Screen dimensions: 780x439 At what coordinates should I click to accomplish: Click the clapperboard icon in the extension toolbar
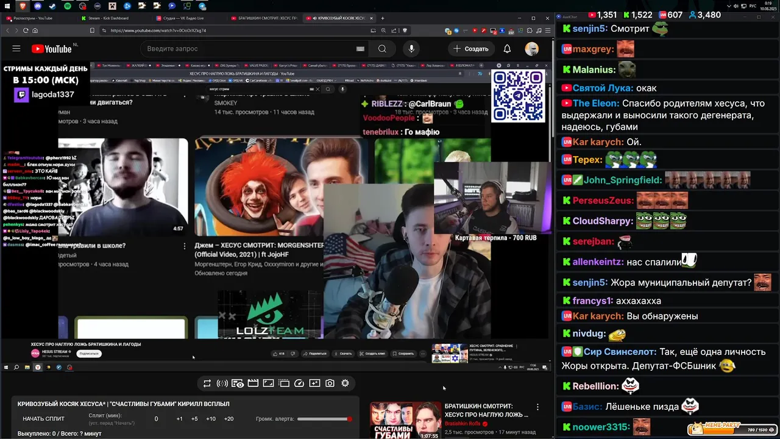253,384
